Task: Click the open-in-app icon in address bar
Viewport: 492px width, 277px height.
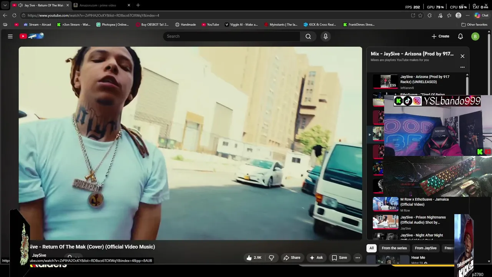Action: (413, 15)
